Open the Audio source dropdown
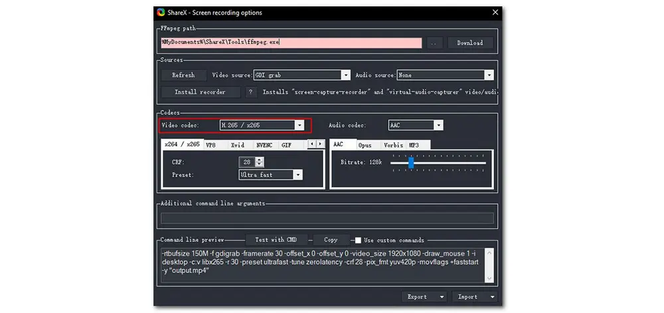 coord(489,75)
